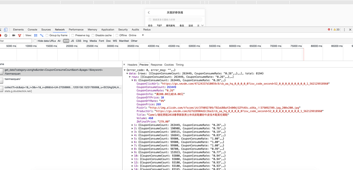The width and height of the screenshot is (353, 170).
Task: Filter requests by Font
Action: pyautogui.click(x=101, y=41)
